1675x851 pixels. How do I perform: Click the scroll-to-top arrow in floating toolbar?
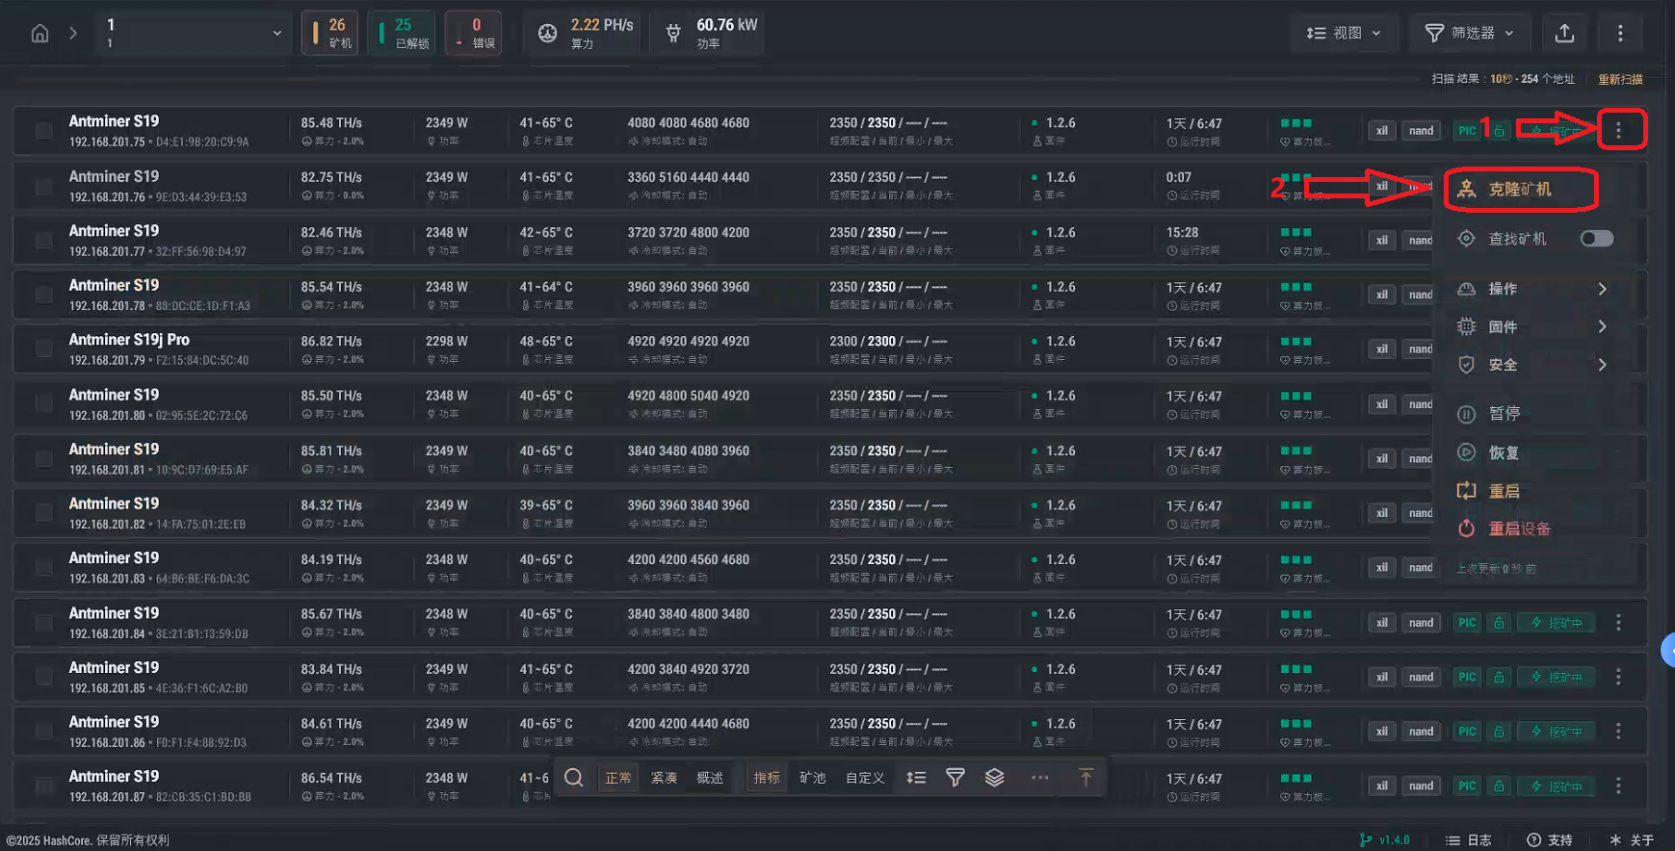[1086, 778]
